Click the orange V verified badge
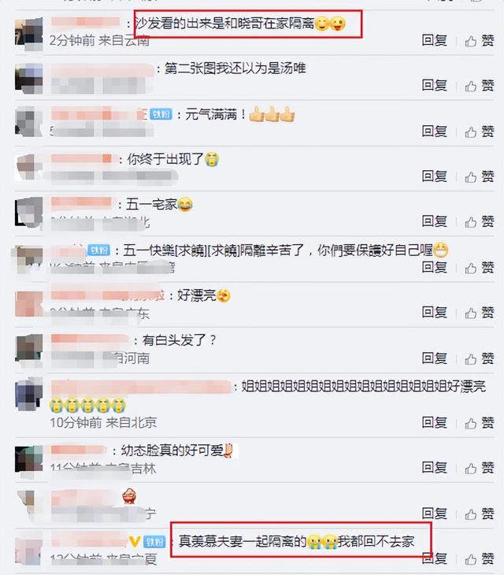504x575 pixels. 135,542
